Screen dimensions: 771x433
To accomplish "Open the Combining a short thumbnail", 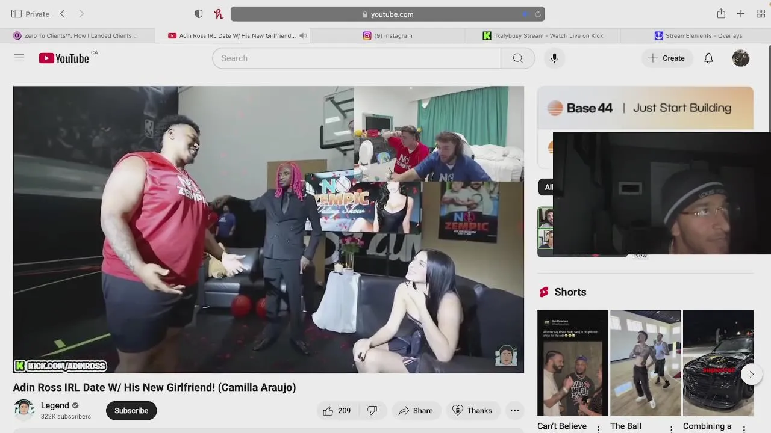I will (718, 363).
